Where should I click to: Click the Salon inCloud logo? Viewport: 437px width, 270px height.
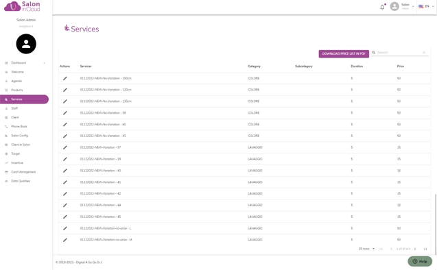pos(22,6)
